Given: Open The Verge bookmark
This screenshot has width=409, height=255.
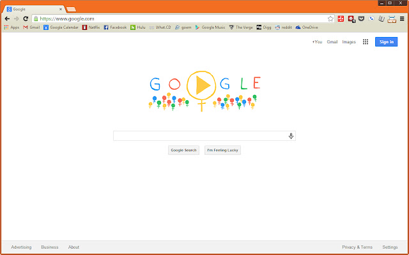Looking at the screenshot, I should tap(241, 27).
